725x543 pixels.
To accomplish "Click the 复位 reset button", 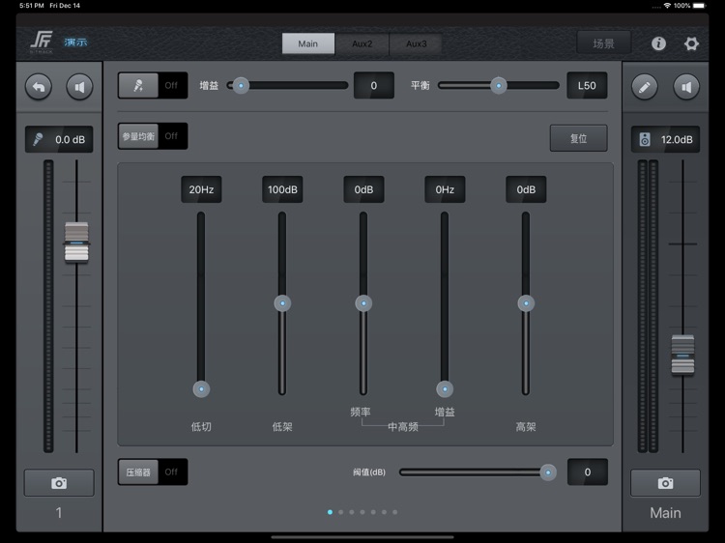I will (578, 138).
